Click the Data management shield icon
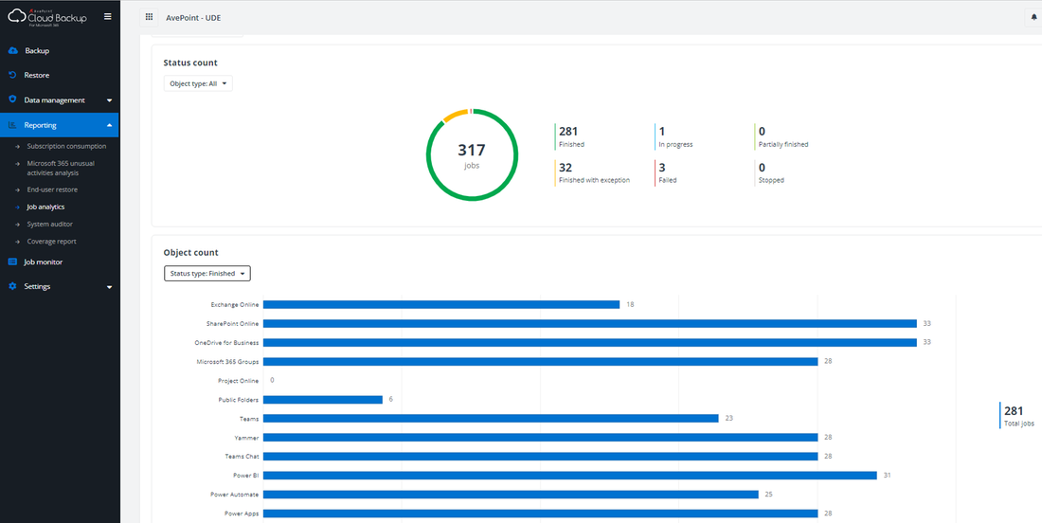This screenshot has width=1042, height=523. (12, 99)
